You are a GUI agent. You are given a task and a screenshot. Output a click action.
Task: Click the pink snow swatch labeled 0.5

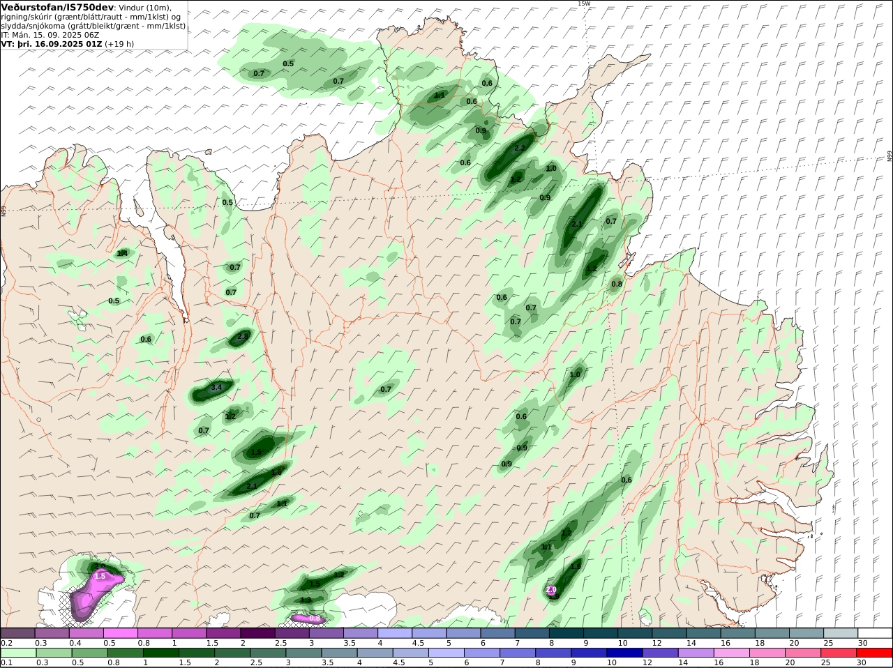(x=121, y=632)
